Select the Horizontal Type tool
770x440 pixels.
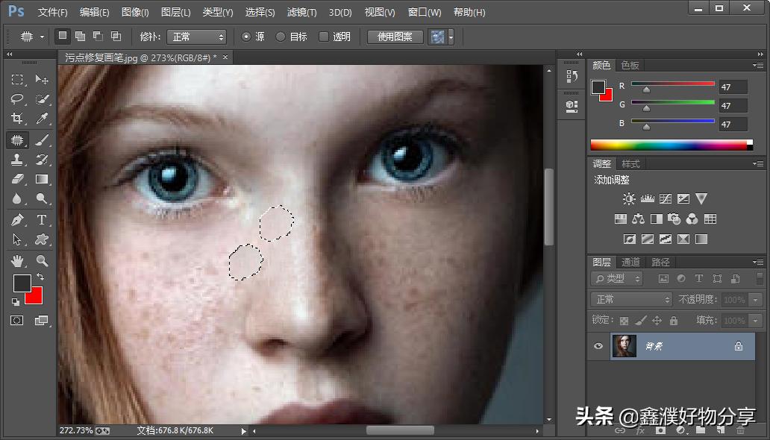[x=42, y=219]
